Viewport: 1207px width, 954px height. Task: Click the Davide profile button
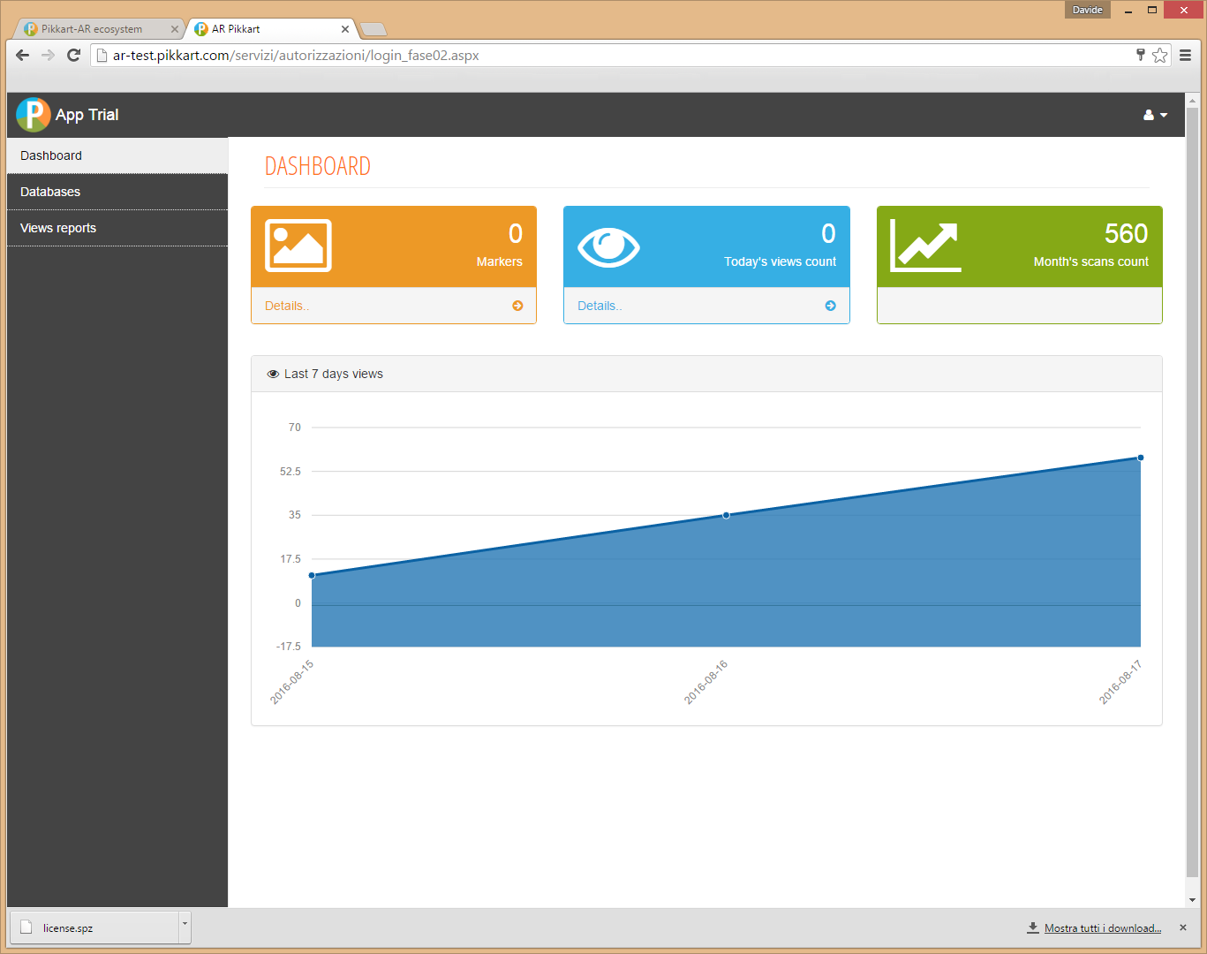click(x=1088, y=10)
